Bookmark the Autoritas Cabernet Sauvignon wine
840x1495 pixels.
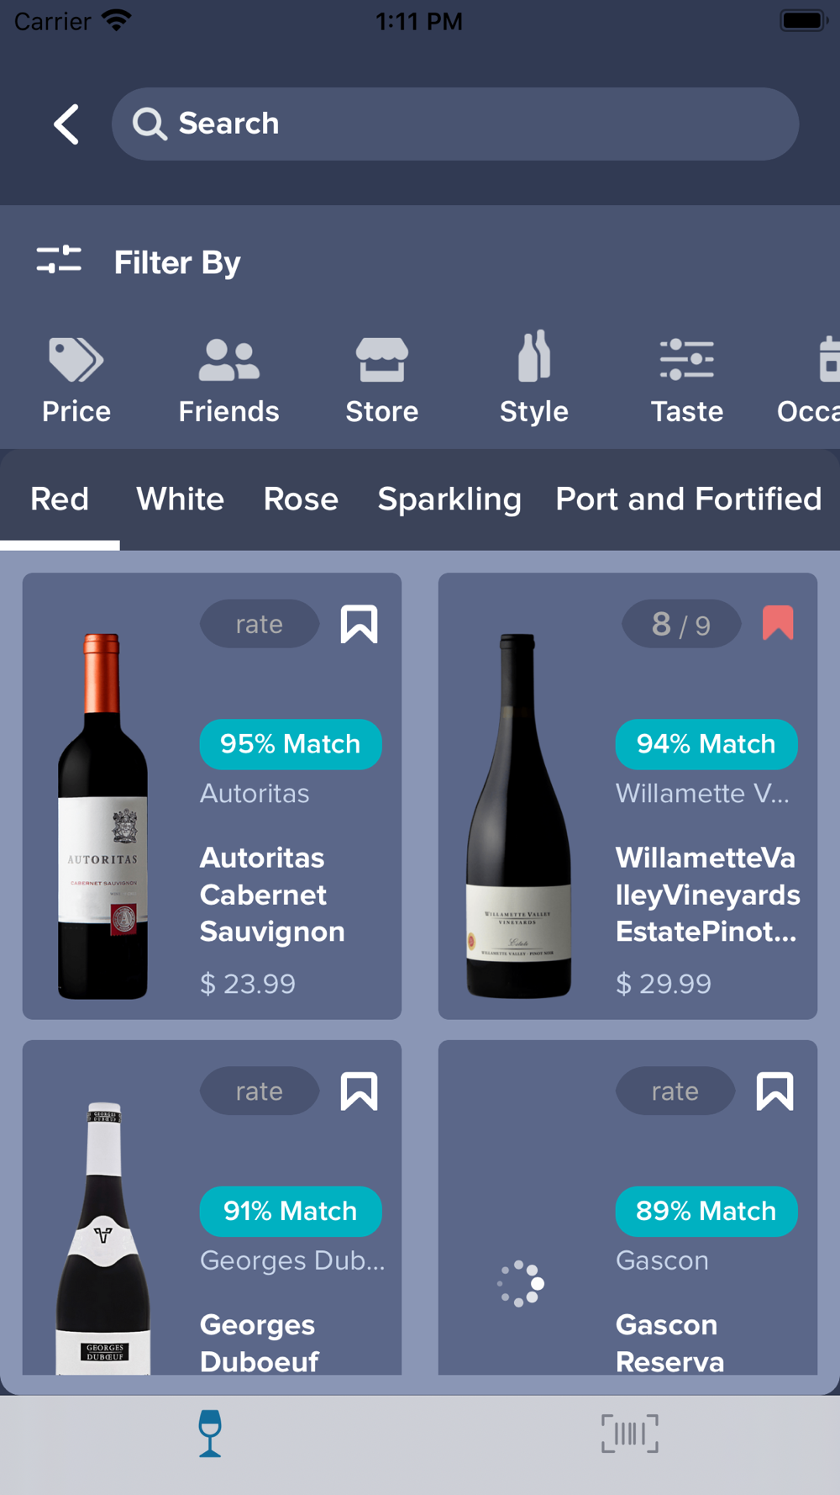tap(359, 624)
